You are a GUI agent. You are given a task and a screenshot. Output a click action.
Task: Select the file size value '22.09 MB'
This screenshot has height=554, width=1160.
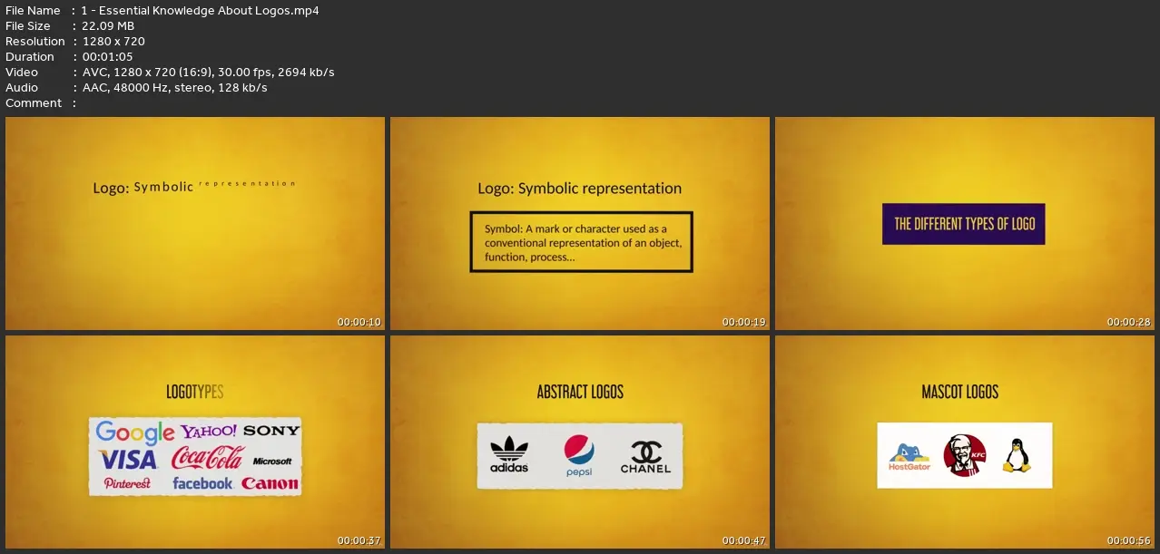click(x=107, y=25)
